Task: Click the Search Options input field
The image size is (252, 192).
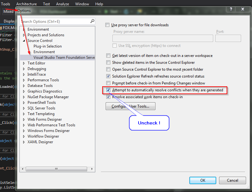Action: [55, 22]
